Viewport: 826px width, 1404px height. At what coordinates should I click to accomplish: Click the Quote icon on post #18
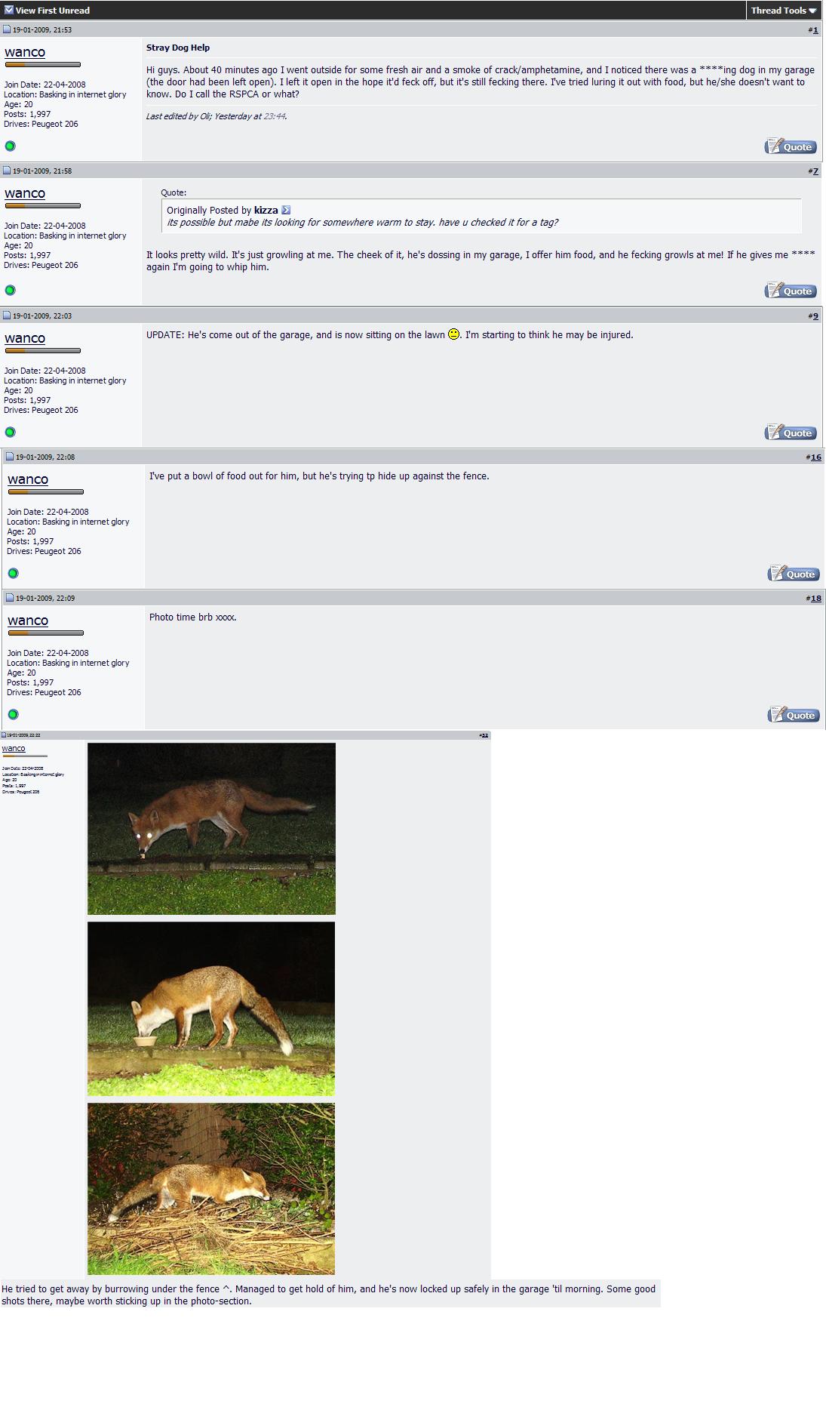tap(794, 715)
